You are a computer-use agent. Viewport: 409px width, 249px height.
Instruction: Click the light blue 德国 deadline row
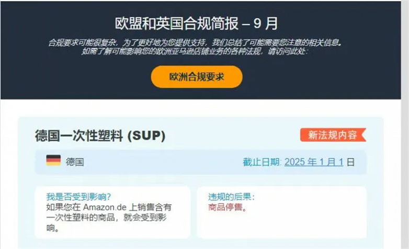pyautogui.click(x=201, y=162)
